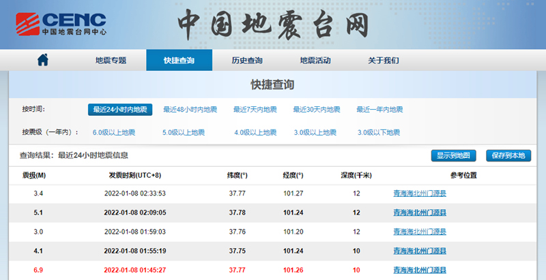Choose 4.0级以上地震 magnitude filter
This screenshot has height=280, width=546.
tap(255, 132)
